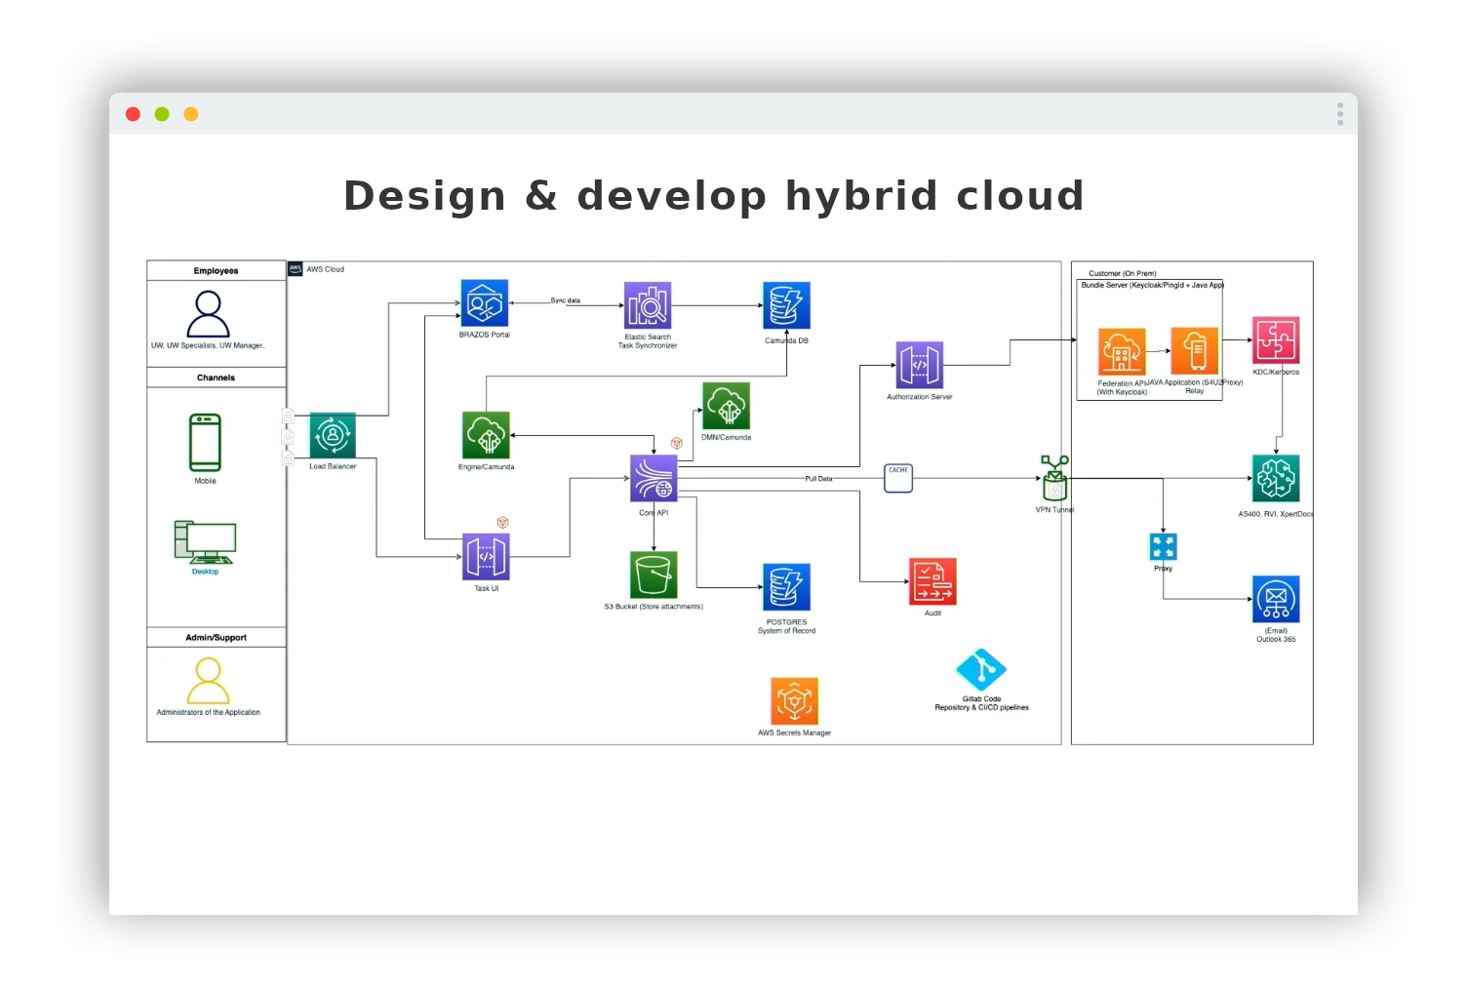1467x993 pixels.
Task: Click the Task UI icon
Action: coord(486,557)
